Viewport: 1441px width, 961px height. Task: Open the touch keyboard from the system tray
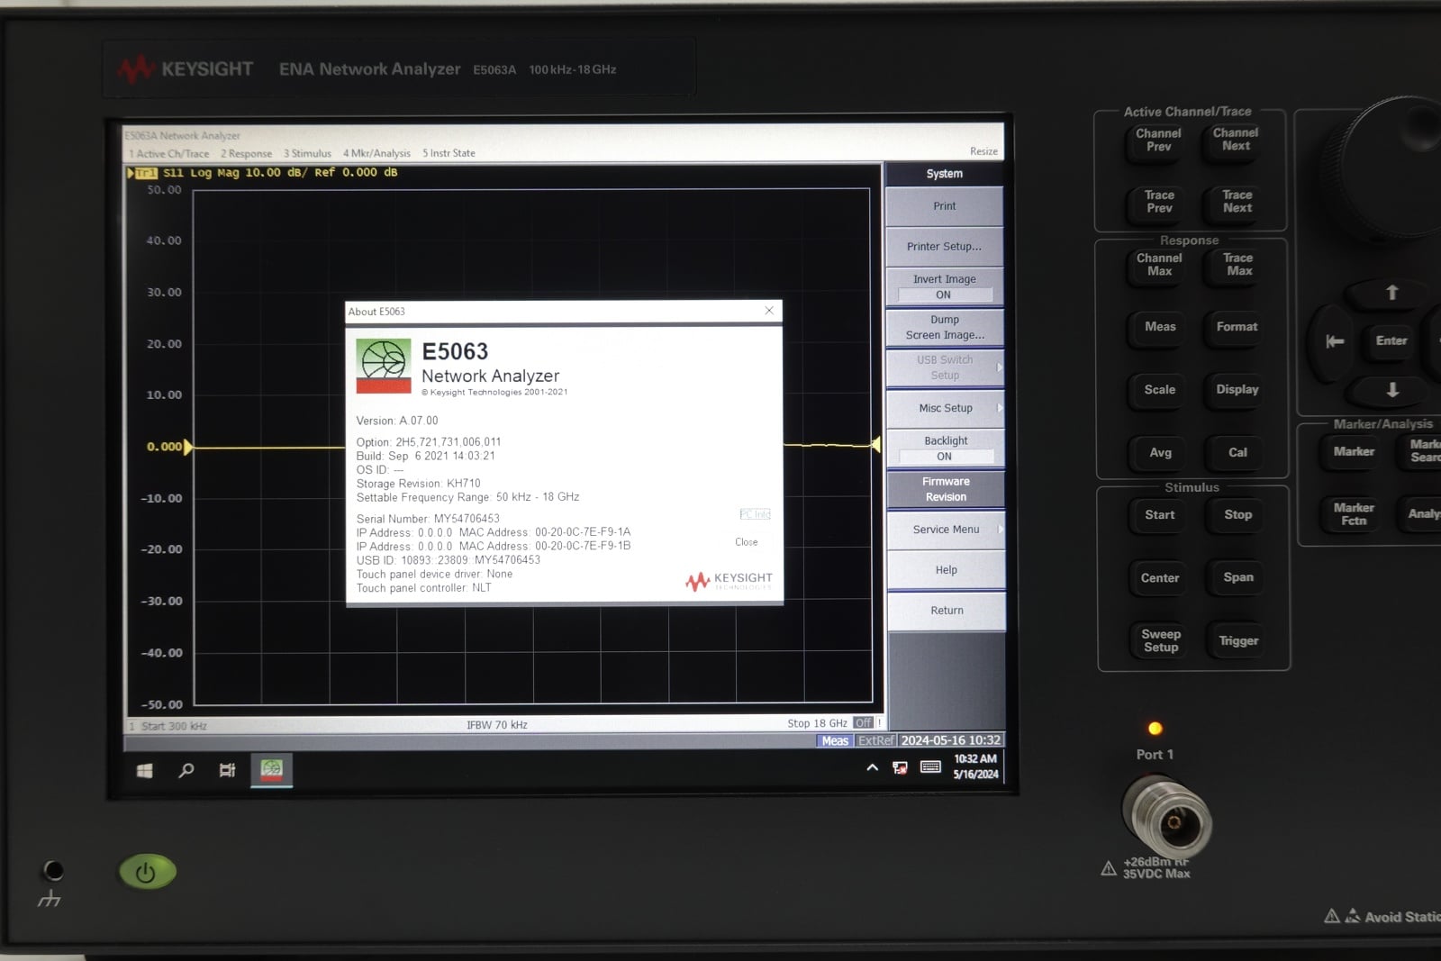point(930,770)
